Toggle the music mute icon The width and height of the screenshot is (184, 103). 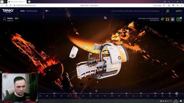168,11
